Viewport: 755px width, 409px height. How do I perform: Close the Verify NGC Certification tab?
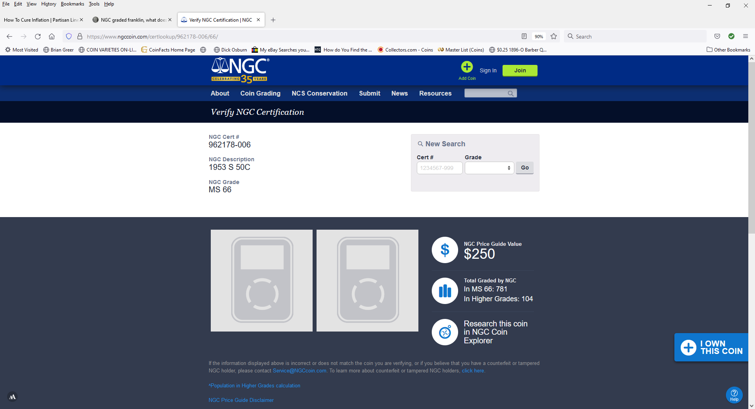tap(258, 20)
